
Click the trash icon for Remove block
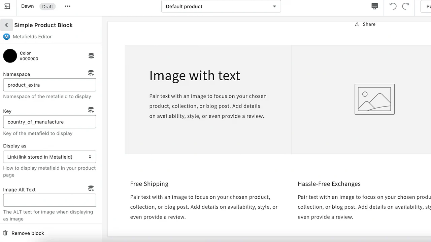tap(5, 233)
